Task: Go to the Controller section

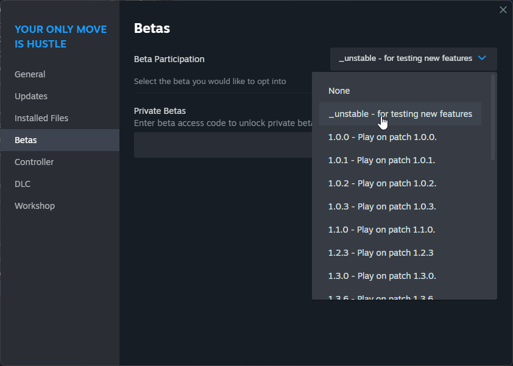Action: click(x=60, y=162)
